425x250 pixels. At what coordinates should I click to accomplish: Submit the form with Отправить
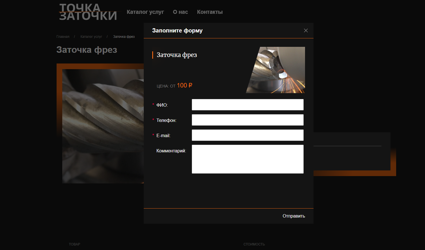point(294,216)
